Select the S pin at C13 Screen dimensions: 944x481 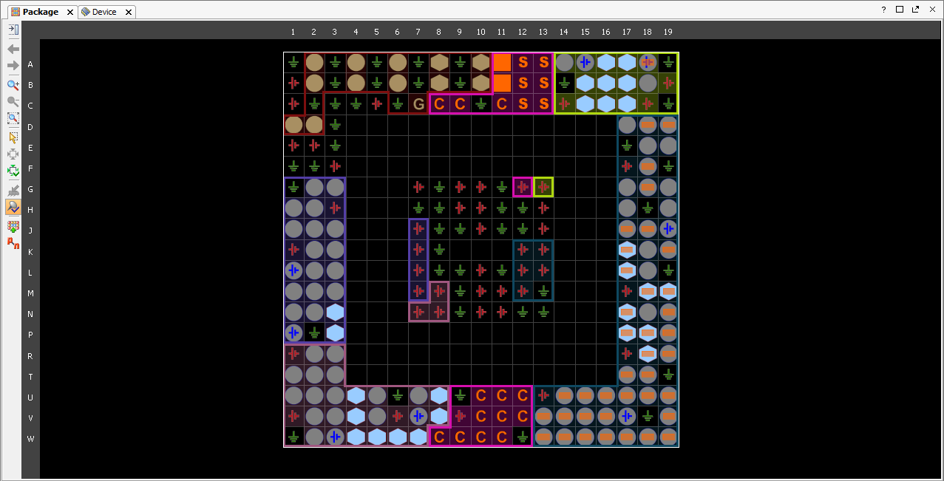pos(543,104)
